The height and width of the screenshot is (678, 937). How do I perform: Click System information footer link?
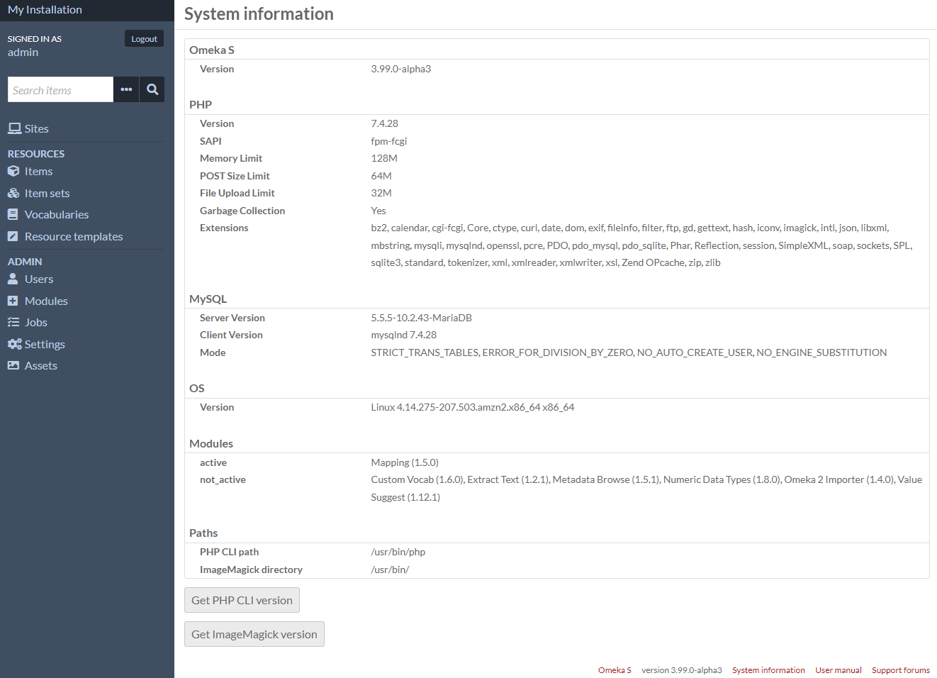point(768,670)
